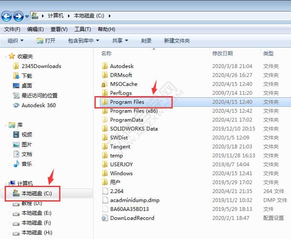Open the 2345Downloads favorites folder
This screenshot has height=239, width=291.
(x=41, y=66)
